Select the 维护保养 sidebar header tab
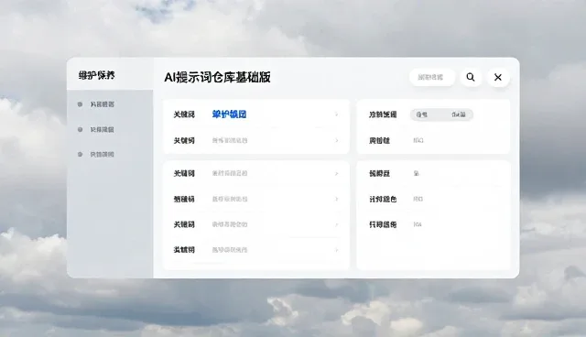This screenshot has height=337, width=586. (x=110, y=74)
